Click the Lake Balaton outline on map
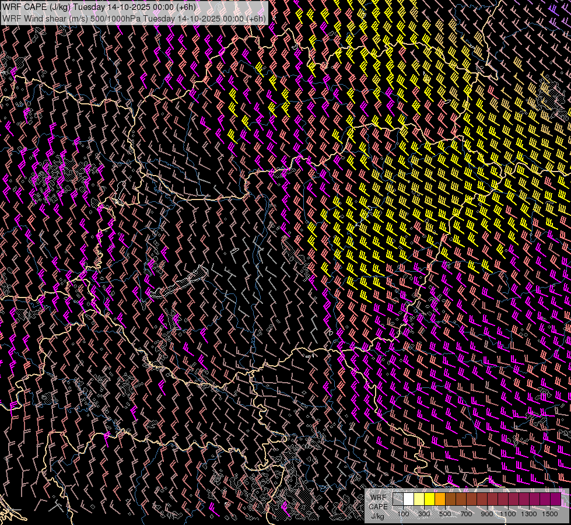The image size is (571, 525). [x=181, y=282]
